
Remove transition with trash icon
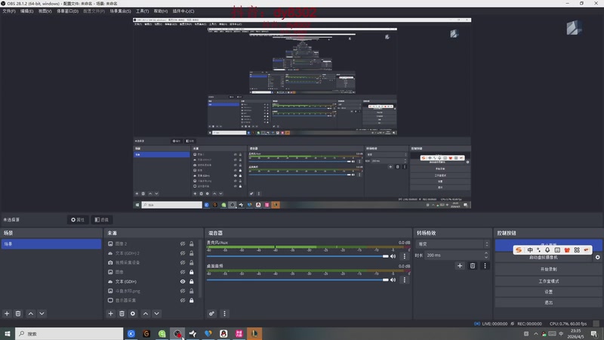coord(473,266)
